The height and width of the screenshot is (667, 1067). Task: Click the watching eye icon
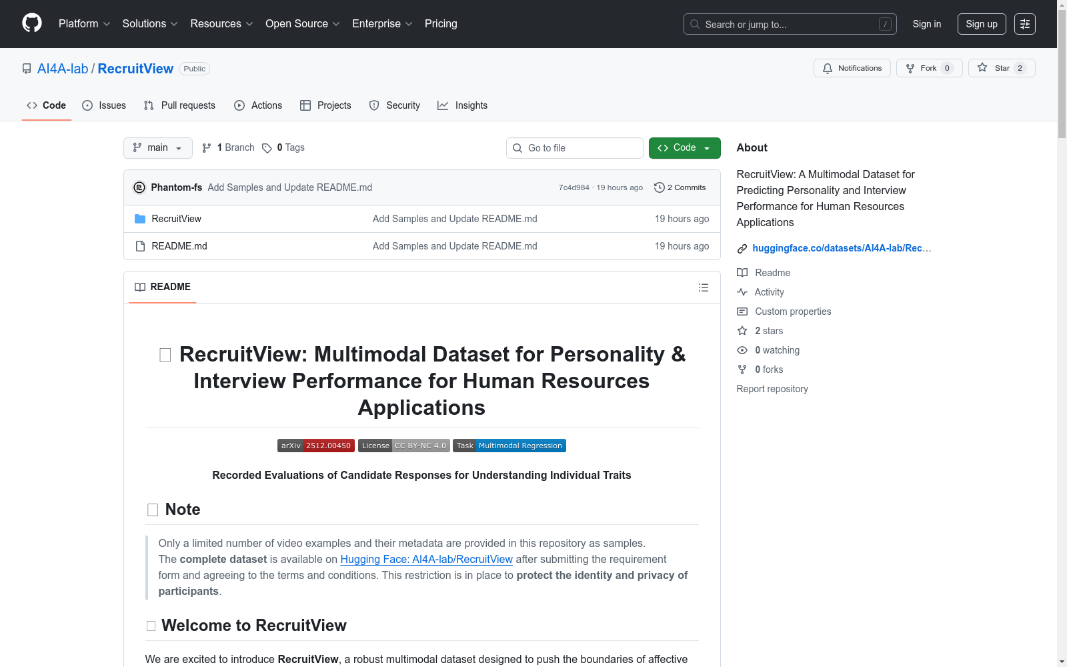pos(742,350)
